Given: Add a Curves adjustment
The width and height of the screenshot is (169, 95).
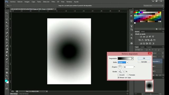Looking at the screenshot, I should coord(147,37).
